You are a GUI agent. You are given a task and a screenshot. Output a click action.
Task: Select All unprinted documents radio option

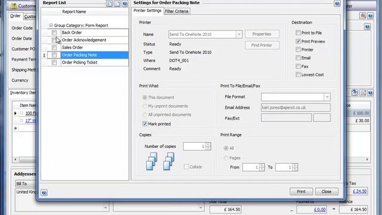[x=144, y=115]
